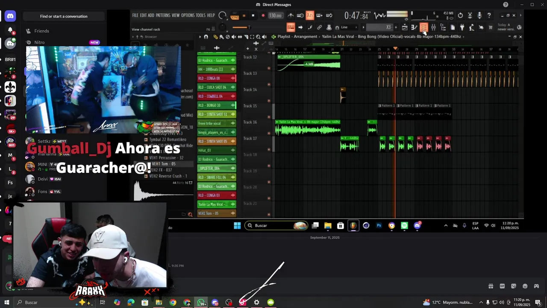Mute Track 13 using its dot
547x308 pixels.
269,84
